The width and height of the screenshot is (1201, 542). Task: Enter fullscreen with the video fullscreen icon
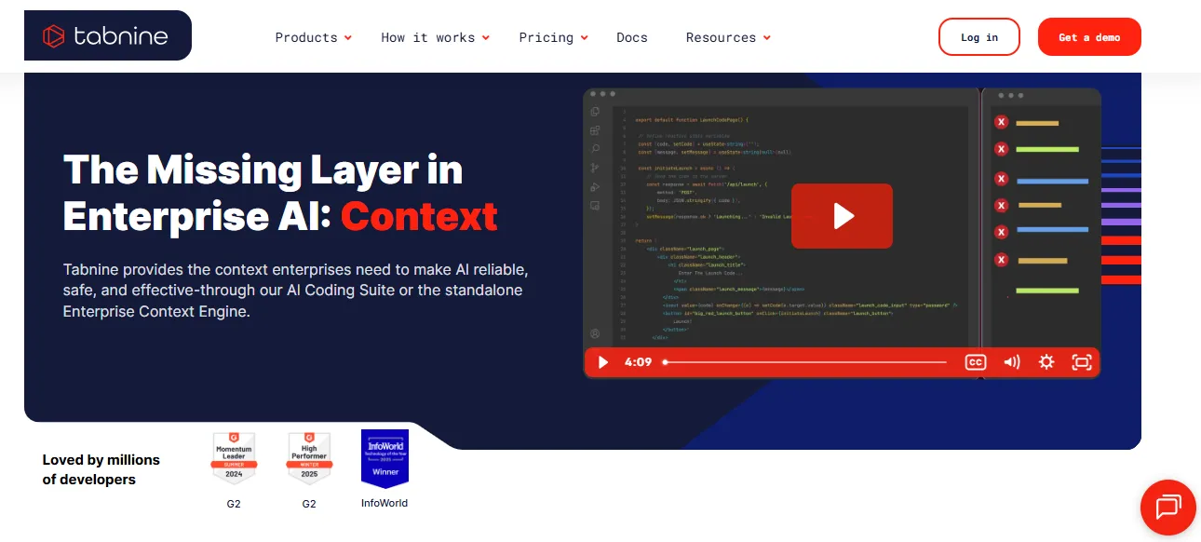click(x=1081, y=362)
